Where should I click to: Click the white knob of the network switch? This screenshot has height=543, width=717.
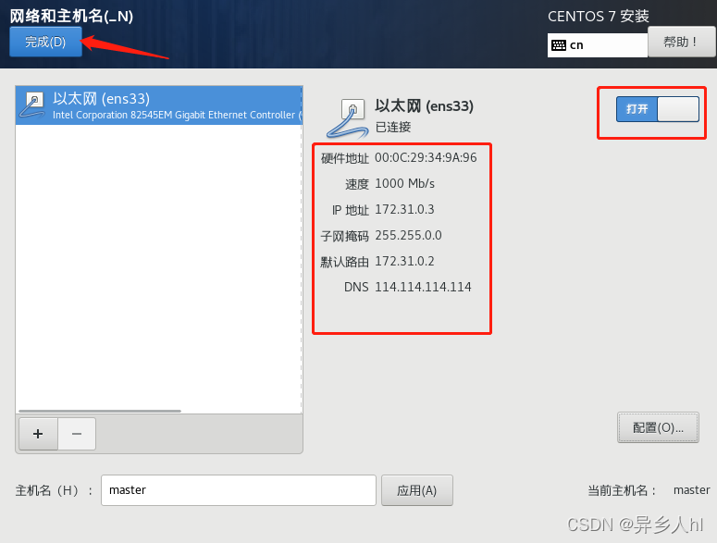(677, 109)
